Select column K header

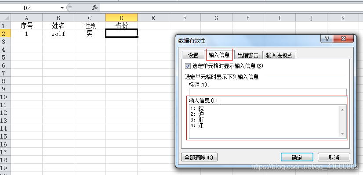343,18
